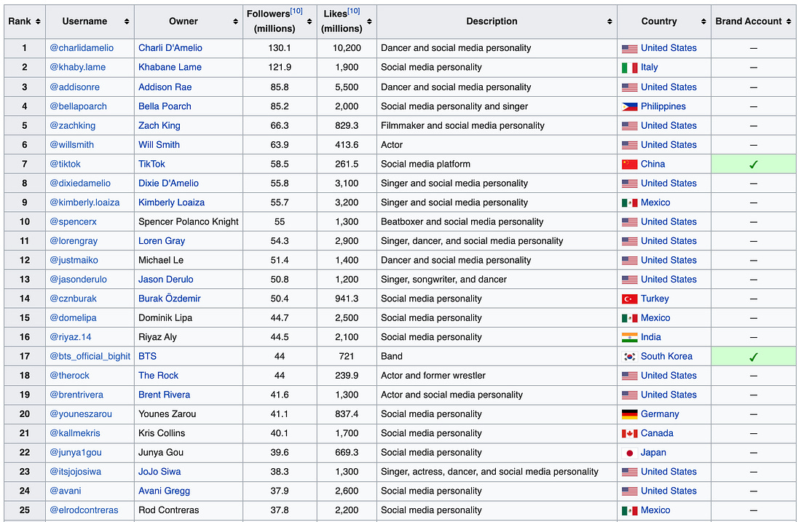Click the Burak Özdemir owner link
The image size is (801, 522).
click(170, 298)
